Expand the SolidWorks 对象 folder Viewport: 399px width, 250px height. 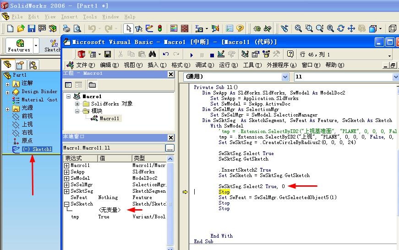pos(77,104)
